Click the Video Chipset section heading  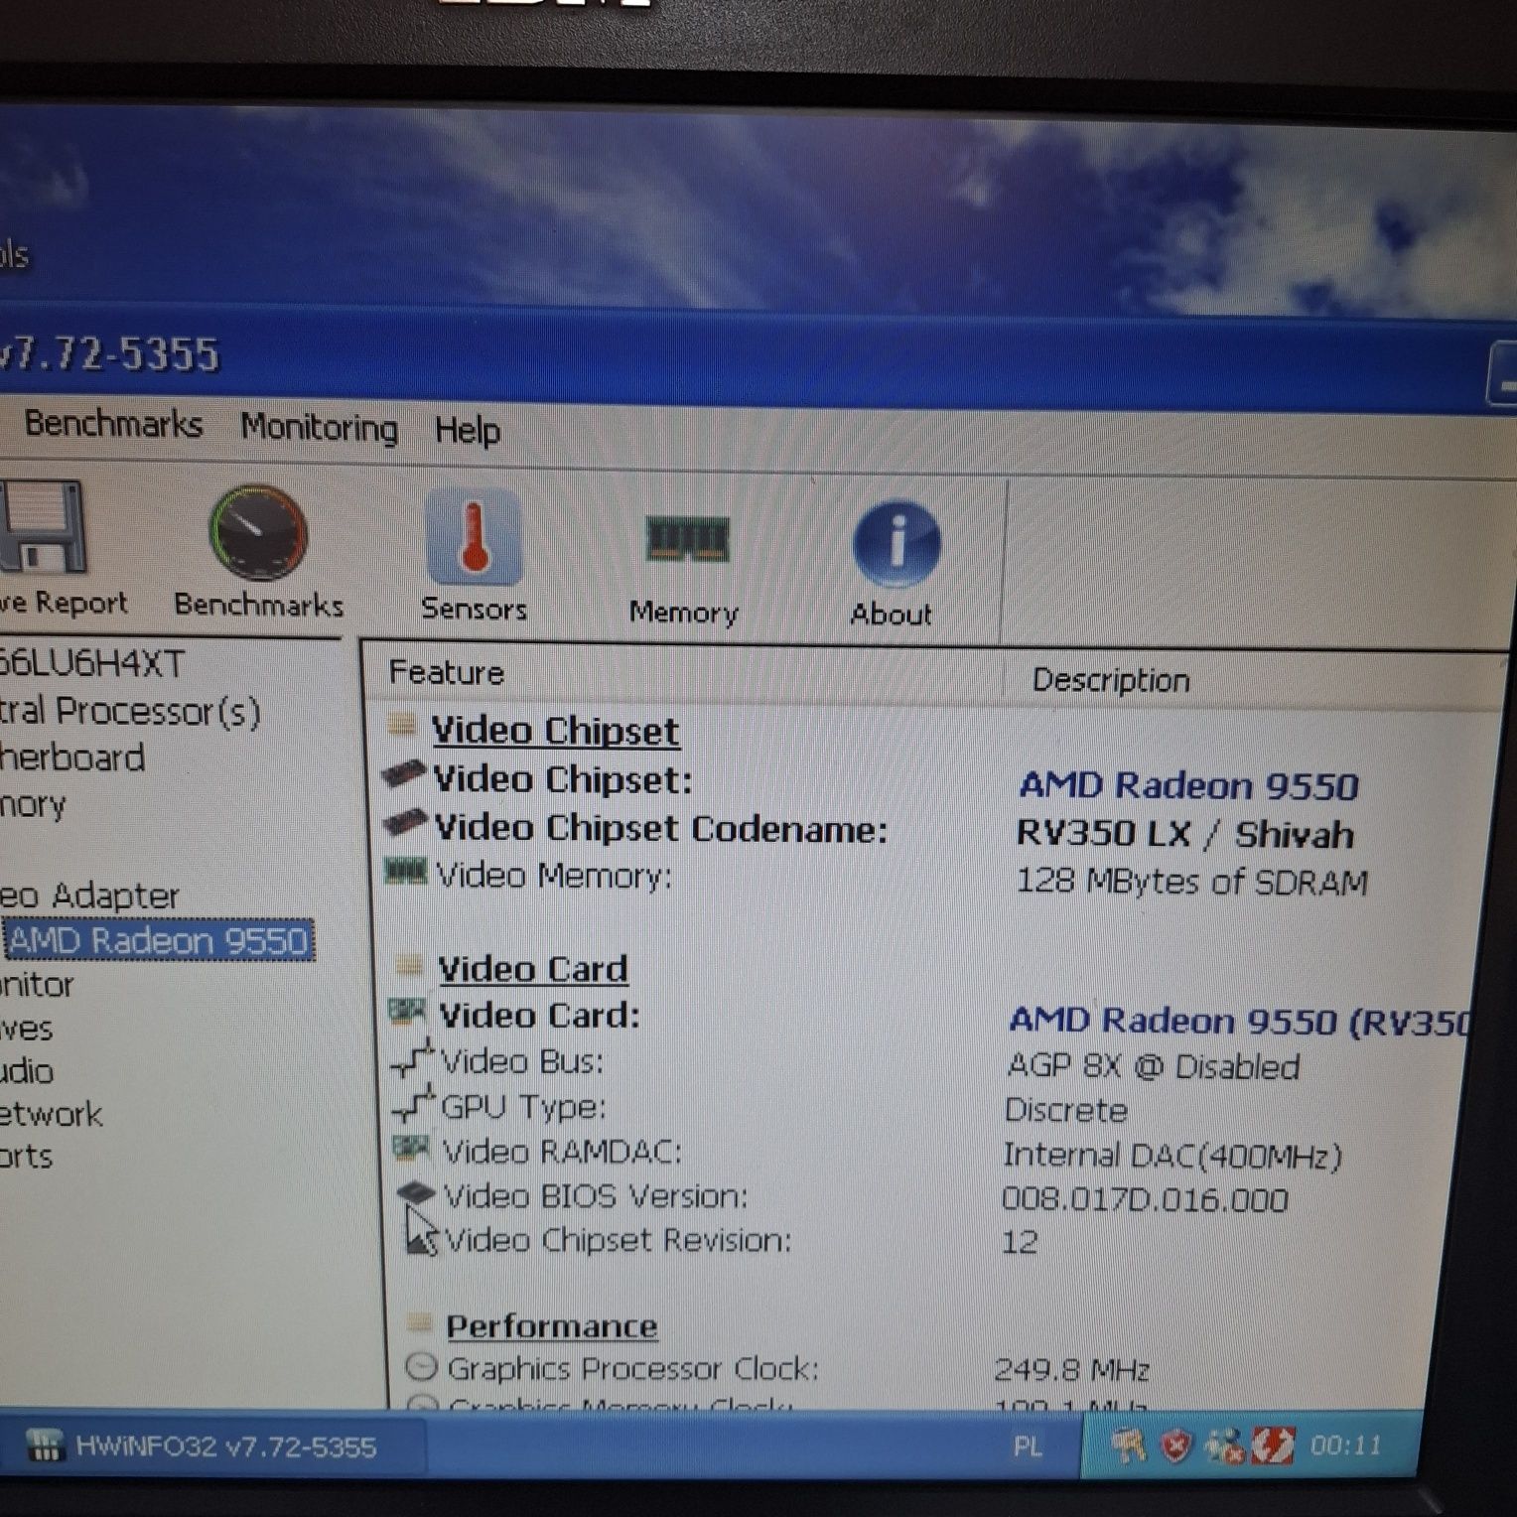[555, 731]
